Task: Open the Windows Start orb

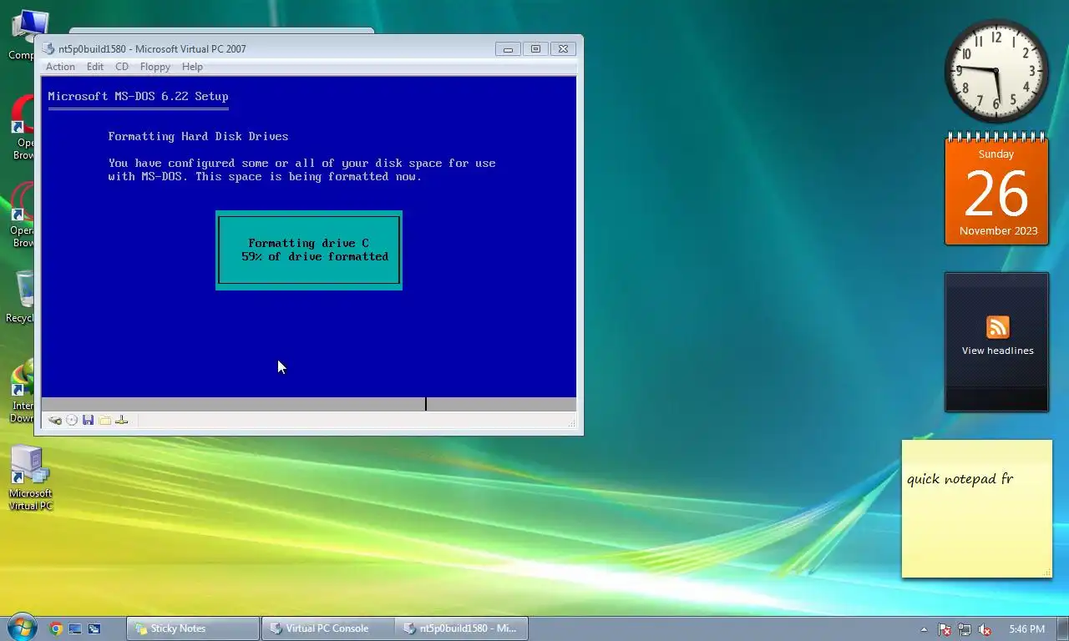Action: point(22,628)
